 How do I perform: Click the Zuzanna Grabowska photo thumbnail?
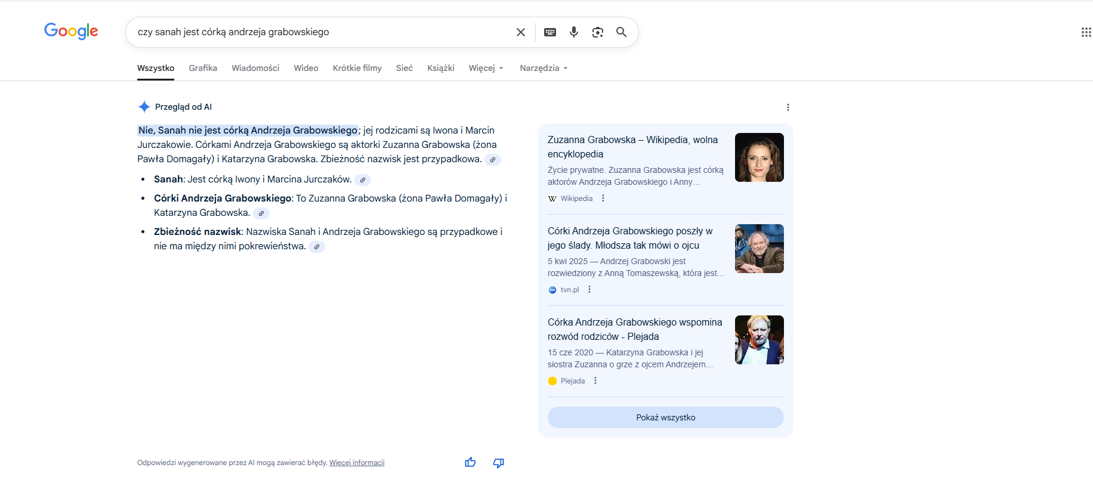pos(759,157)
